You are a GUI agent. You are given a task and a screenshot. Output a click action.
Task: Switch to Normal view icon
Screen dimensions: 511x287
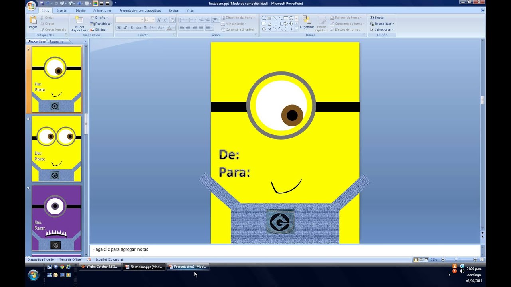(416, 259)
